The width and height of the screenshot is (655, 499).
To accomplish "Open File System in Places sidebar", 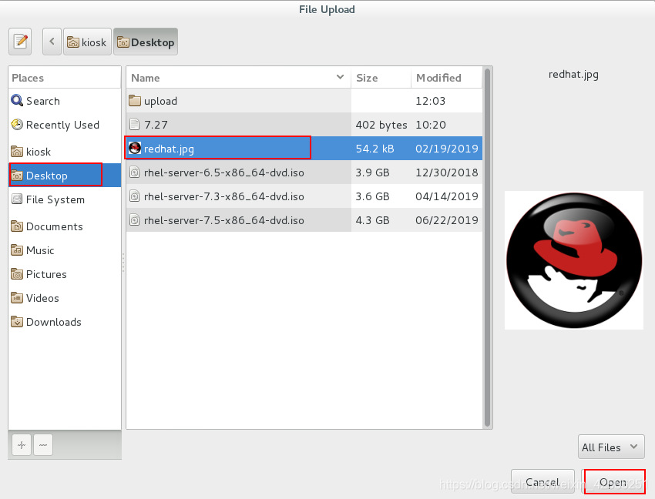I will 65,199.
